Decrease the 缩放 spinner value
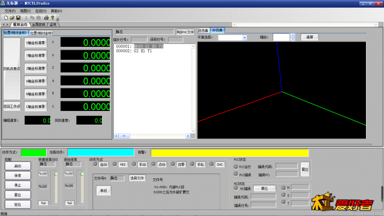 point(292,39)
